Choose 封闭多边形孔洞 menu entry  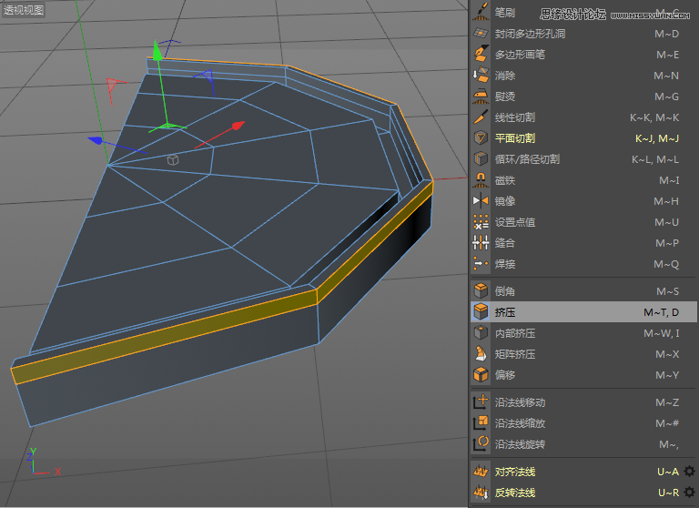tap(584, 34)
